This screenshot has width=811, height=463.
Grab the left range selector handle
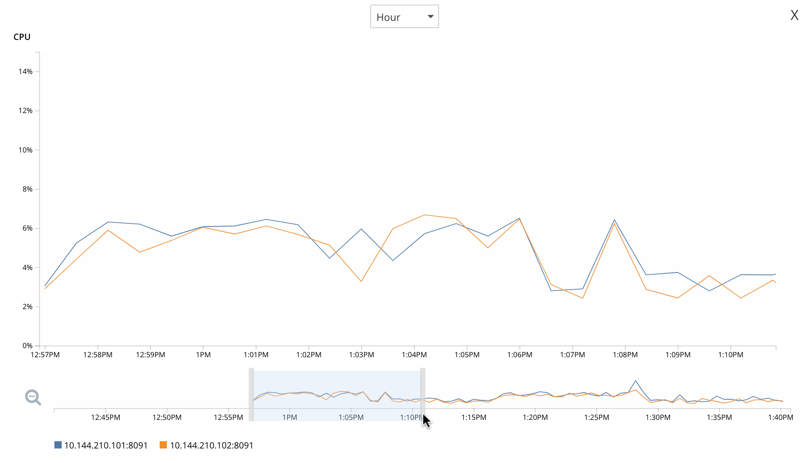(x=251, y=394)
